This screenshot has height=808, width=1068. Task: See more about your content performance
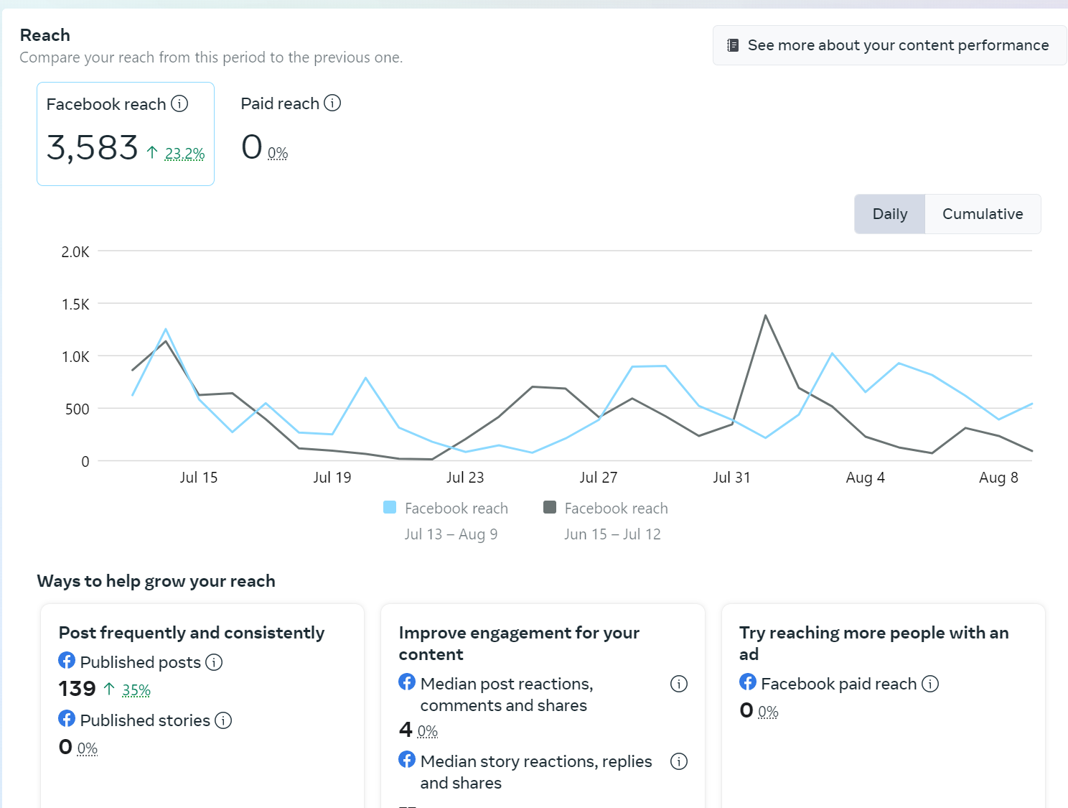coord(897,45)
